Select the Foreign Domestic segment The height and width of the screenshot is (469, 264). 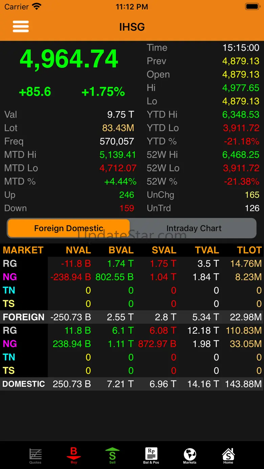(69, 228)
